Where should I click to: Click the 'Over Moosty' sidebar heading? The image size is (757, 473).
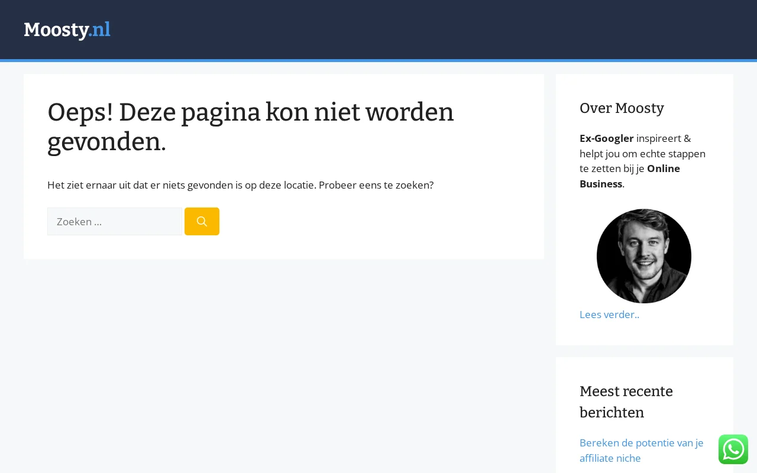click(x=622, y=108)
